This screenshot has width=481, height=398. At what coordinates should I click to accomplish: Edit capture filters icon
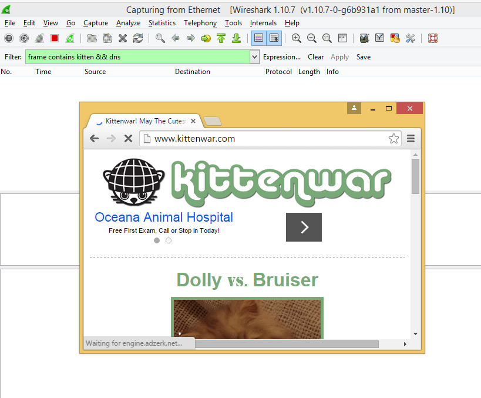coord(365,38)
